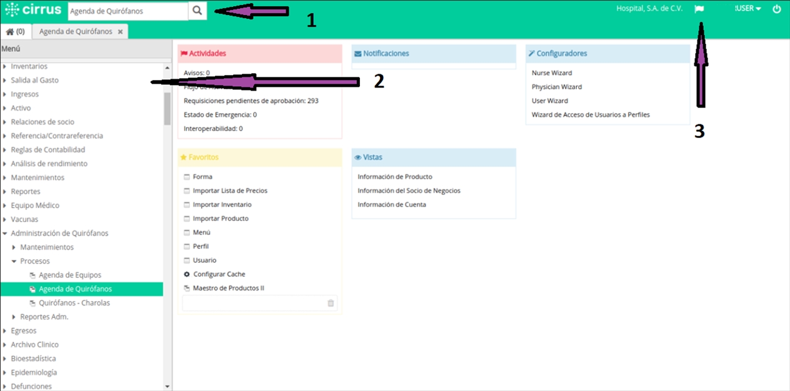The width and height of the screenshot is (790, 391).
Task: Expand the Ingresos node
Action: click(4, 94)
